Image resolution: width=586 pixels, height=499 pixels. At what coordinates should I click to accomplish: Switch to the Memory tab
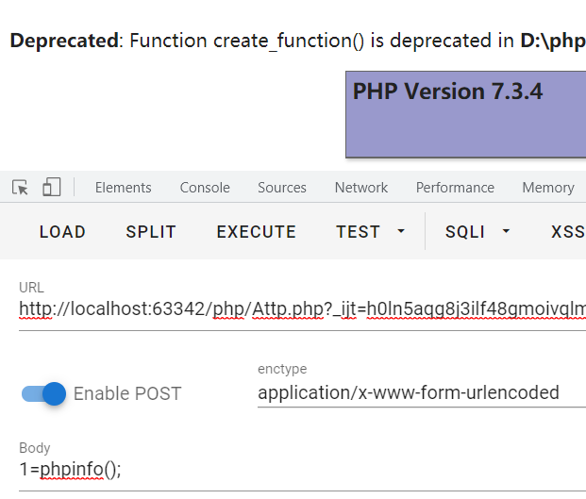[x=547, y=188]
